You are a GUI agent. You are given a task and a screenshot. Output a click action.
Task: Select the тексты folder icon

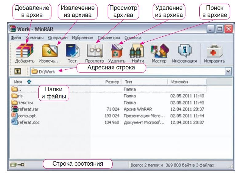pyautogui.click(x=14, y=102)
